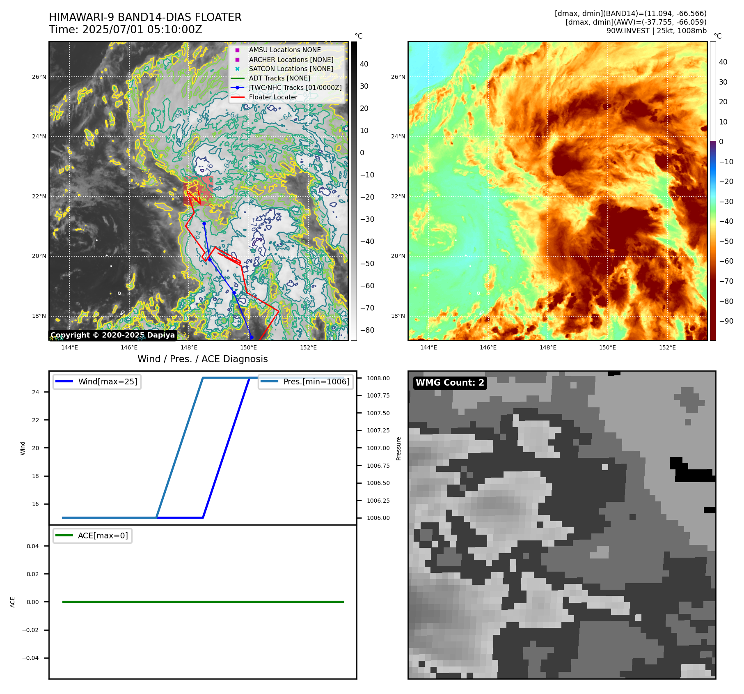Click the 90W.INVEST | 25kt, 1008mb label
The image size is (744, 694).
coord(657,31)
